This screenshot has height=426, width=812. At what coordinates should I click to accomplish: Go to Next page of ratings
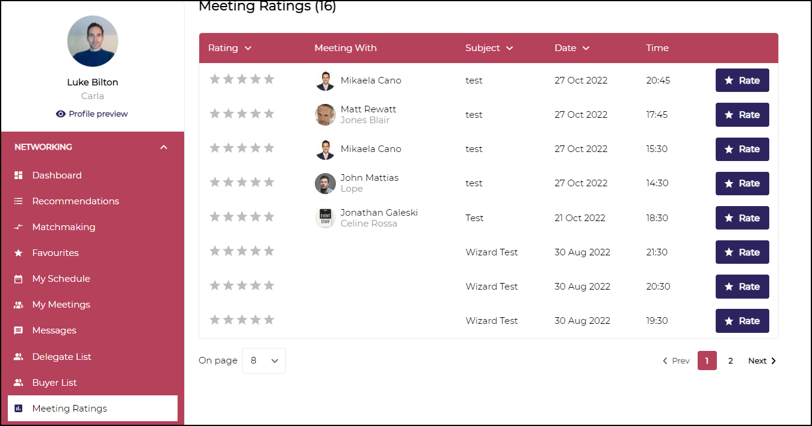click(x=761, y=361)
